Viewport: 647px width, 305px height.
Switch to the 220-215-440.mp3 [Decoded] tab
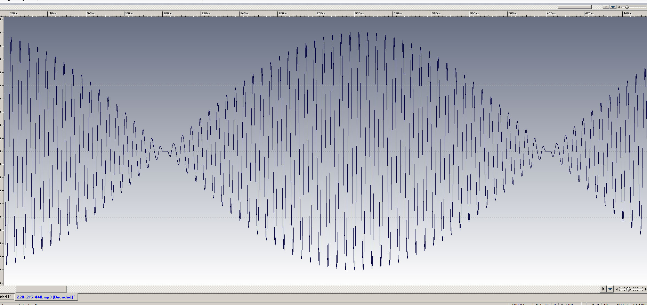pos(45,297)
